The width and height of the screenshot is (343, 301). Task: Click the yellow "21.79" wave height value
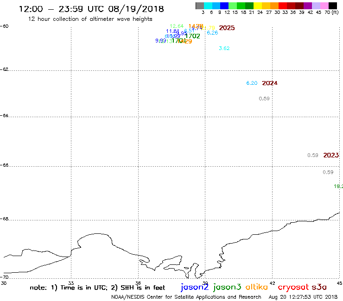tap(208, 28)
